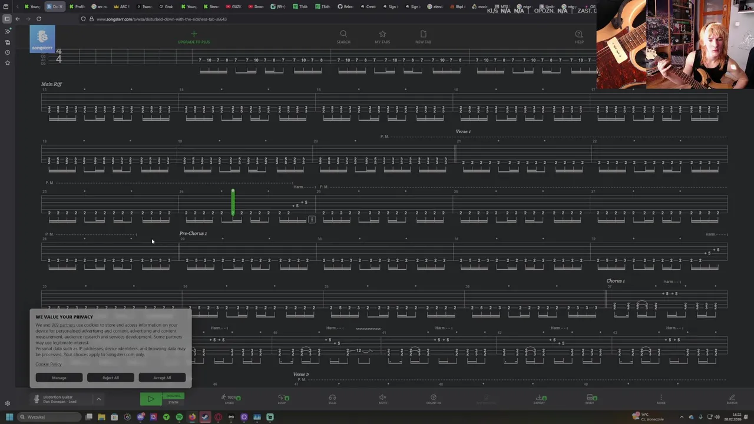Open the Help menu

pos(579,37)
